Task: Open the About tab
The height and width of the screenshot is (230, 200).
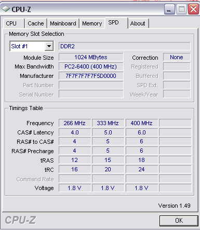Action: pos(138,23)
